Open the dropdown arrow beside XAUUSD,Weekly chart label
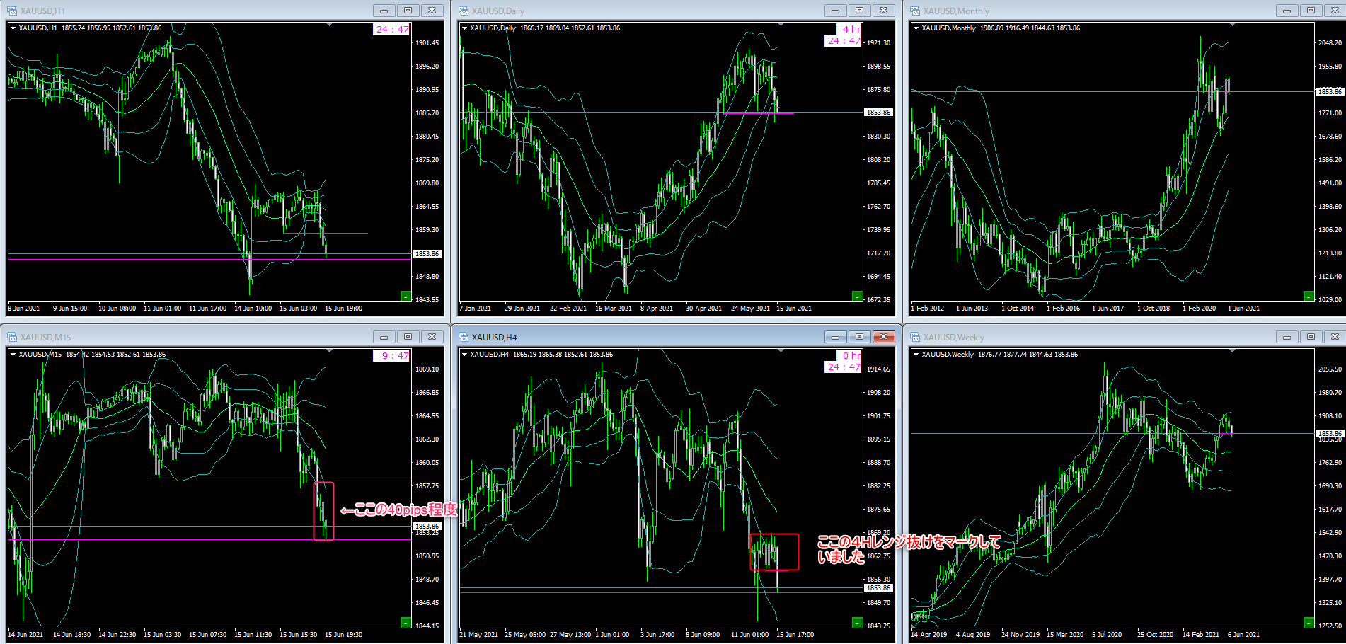The width and height of the screenshot is (1346, 644). 916,355
